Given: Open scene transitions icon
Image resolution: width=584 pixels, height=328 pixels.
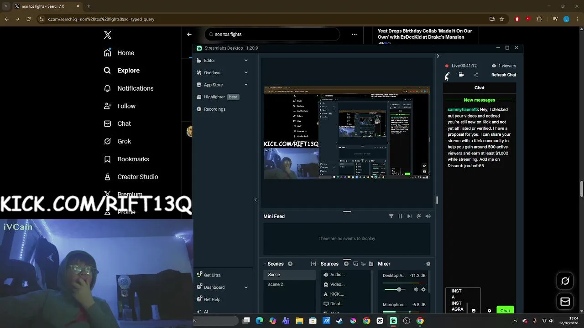Looking at the screenshot, I should tap(313, 264).
